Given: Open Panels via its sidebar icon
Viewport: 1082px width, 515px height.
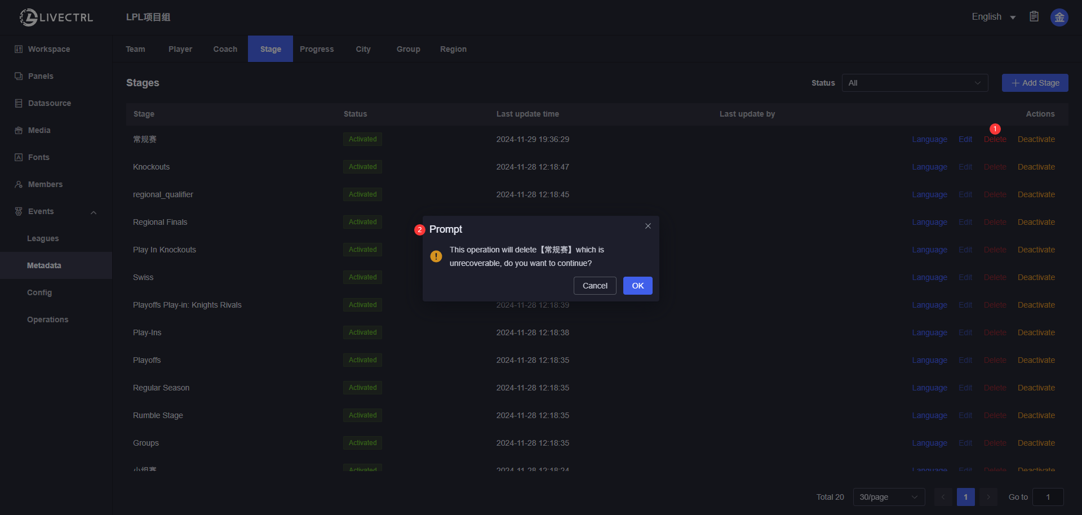Looking at the screenshot, I should (19, 76).
